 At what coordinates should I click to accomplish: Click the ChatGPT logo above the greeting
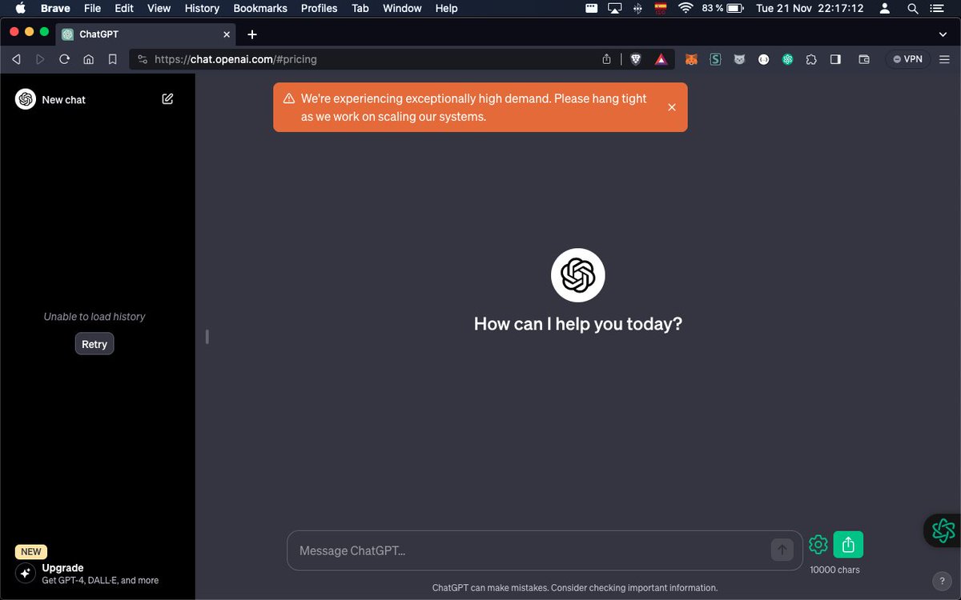pyautogui.click(x=577, y=274)
